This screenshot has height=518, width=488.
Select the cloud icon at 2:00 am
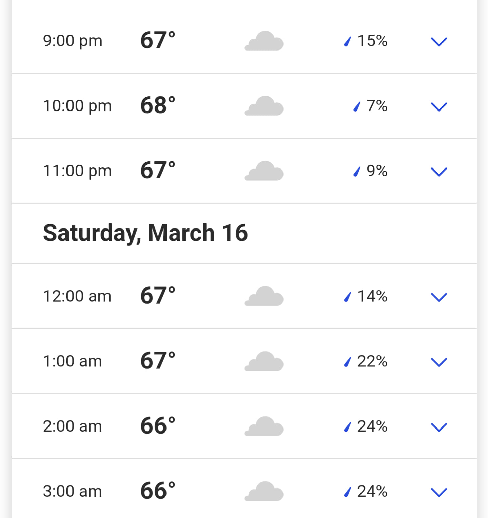pos(264,426)
